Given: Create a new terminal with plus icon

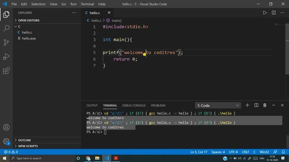Looking at the screenshot, I should tap(247, 105).
